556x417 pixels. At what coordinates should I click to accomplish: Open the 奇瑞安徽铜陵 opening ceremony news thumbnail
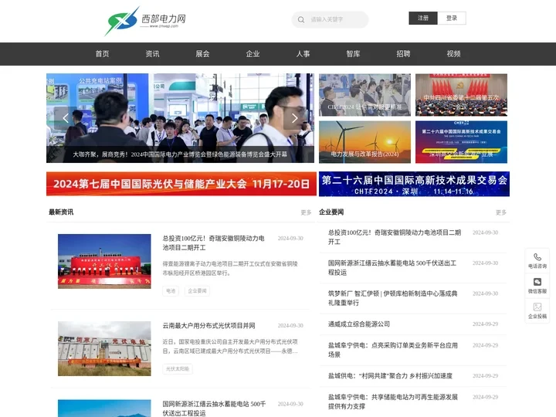pyautogui.click(x=104, y=261)
